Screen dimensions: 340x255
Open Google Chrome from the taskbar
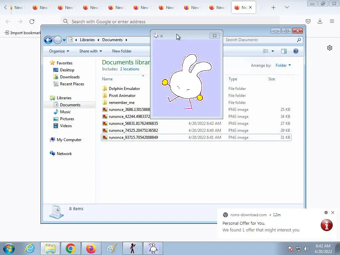(70, 248)
